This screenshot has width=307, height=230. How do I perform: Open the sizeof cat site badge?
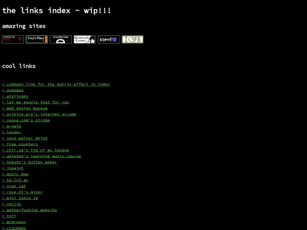(109, 40)
